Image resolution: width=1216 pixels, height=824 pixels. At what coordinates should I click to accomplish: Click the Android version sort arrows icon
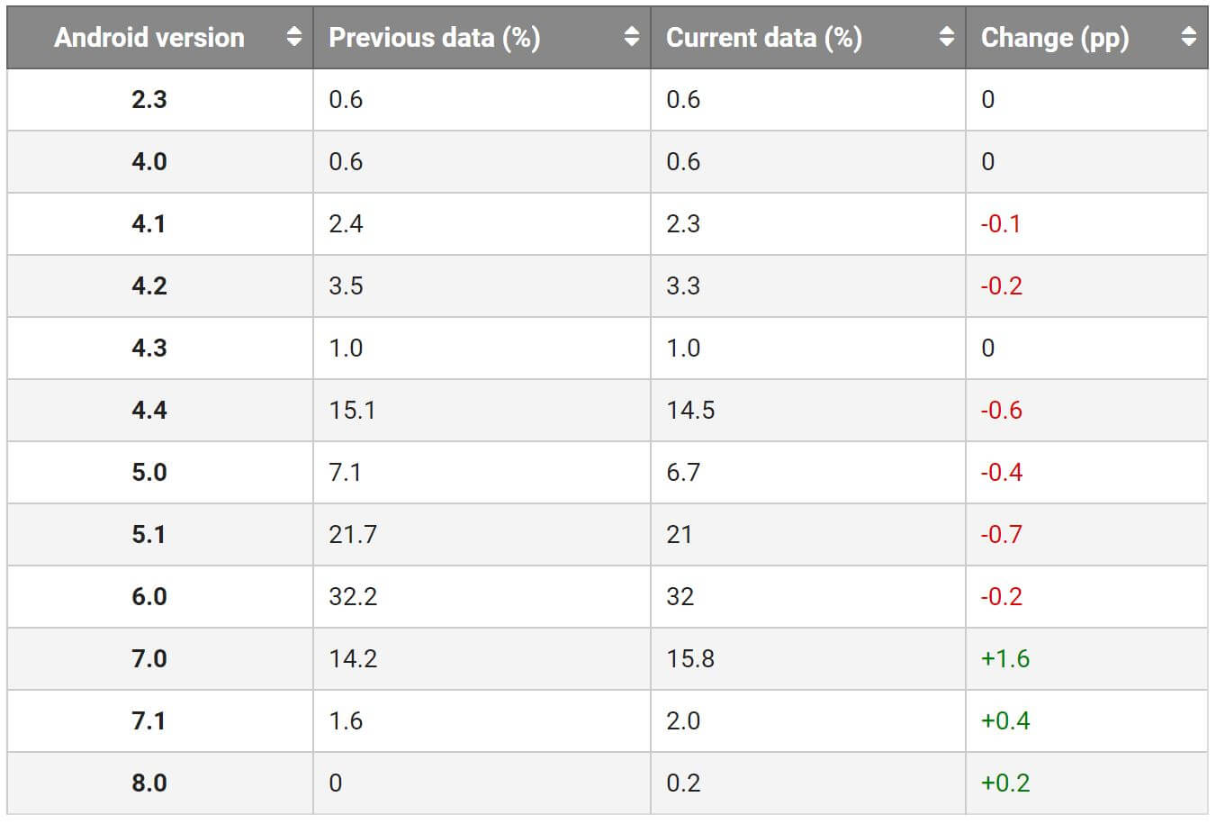[x=293, y=37]
